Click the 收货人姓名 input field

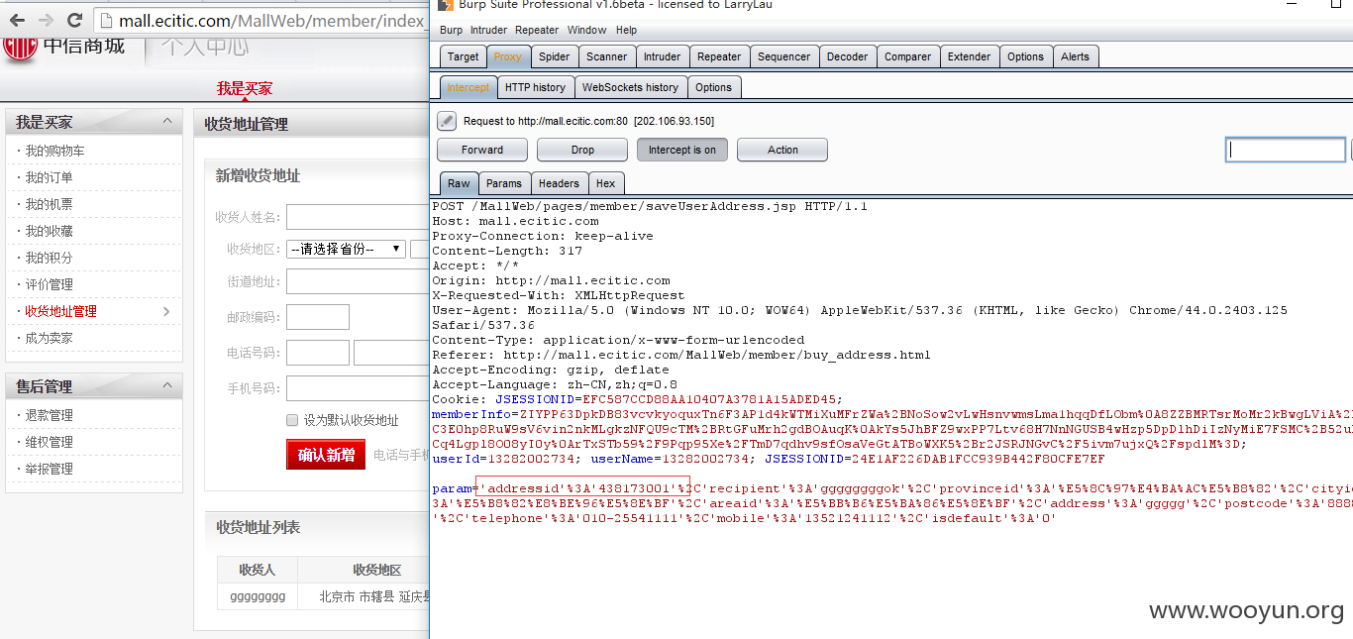[358, 217]
